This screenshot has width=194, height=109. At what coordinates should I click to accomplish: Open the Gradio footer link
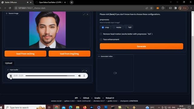[97, 98]
